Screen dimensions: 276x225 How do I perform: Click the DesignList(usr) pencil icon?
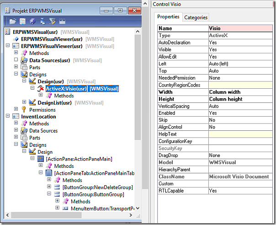[32, 103]
